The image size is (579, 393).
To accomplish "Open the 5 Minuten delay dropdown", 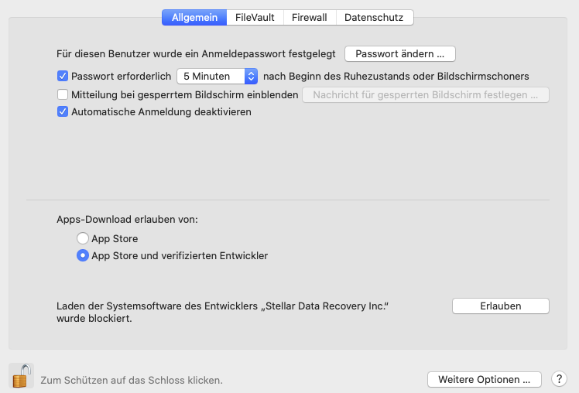I will (x=217, y=76).
